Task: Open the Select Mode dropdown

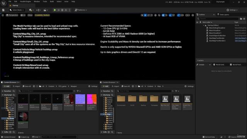Action: click(x=17, y=10)
